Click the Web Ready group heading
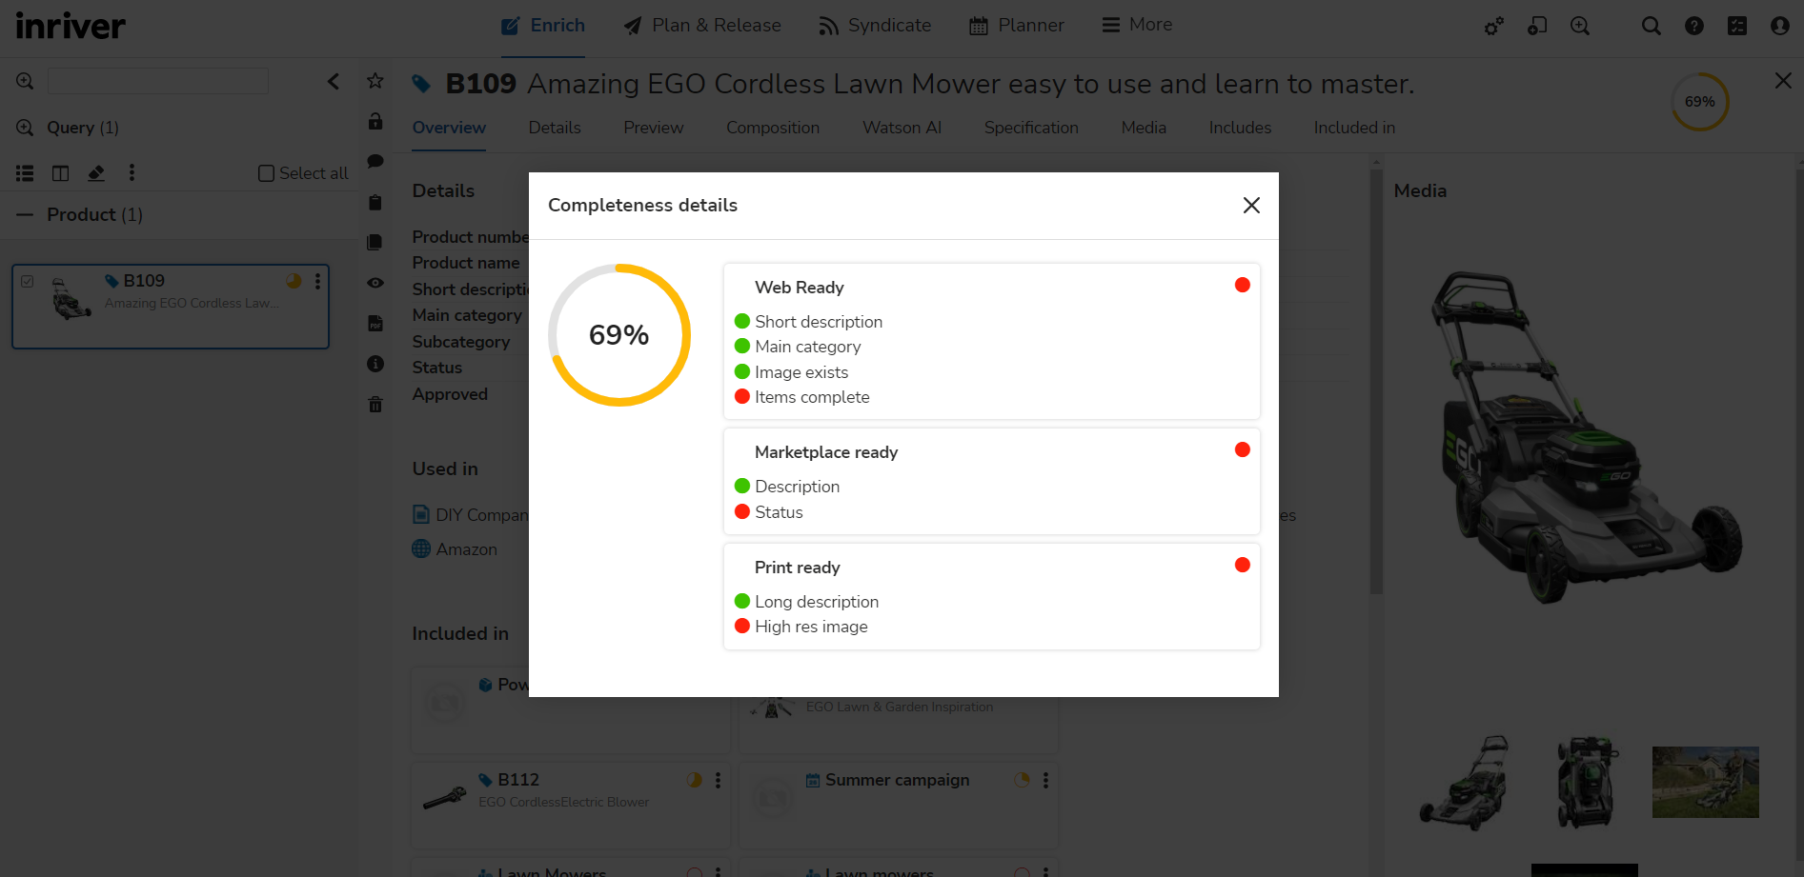 click(800, 288)
